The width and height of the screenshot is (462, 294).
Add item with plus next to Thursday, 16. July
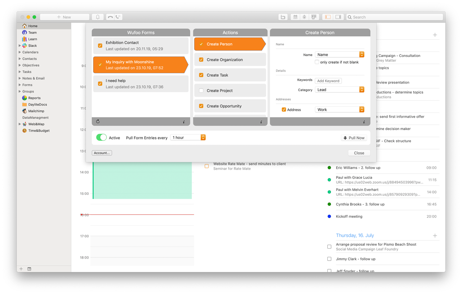click(x=435, y=236)
